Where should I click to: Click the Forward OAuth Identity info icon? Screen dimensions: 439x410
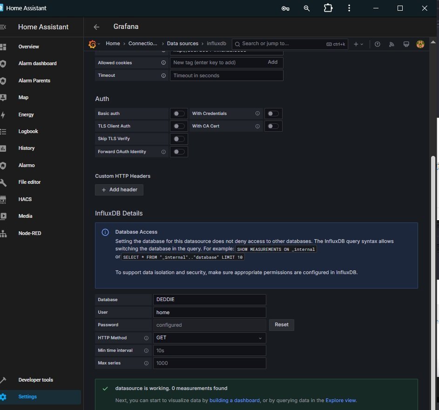[163, 152]
